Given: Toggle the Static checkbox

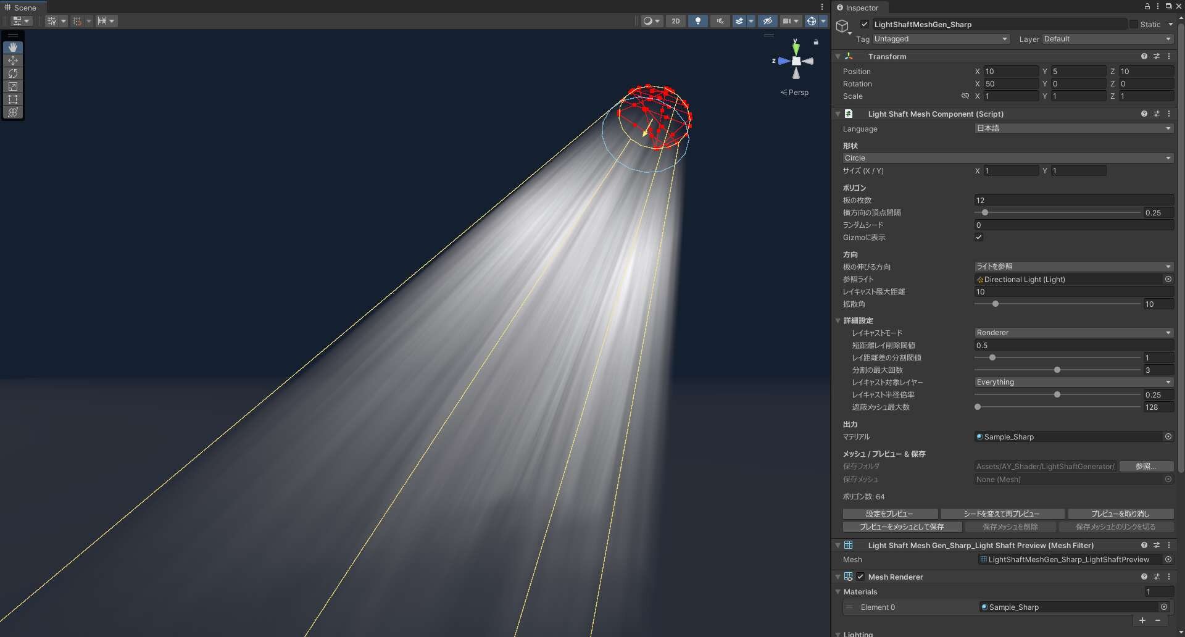Looking at the screenshot, I should coord(1134,24).
